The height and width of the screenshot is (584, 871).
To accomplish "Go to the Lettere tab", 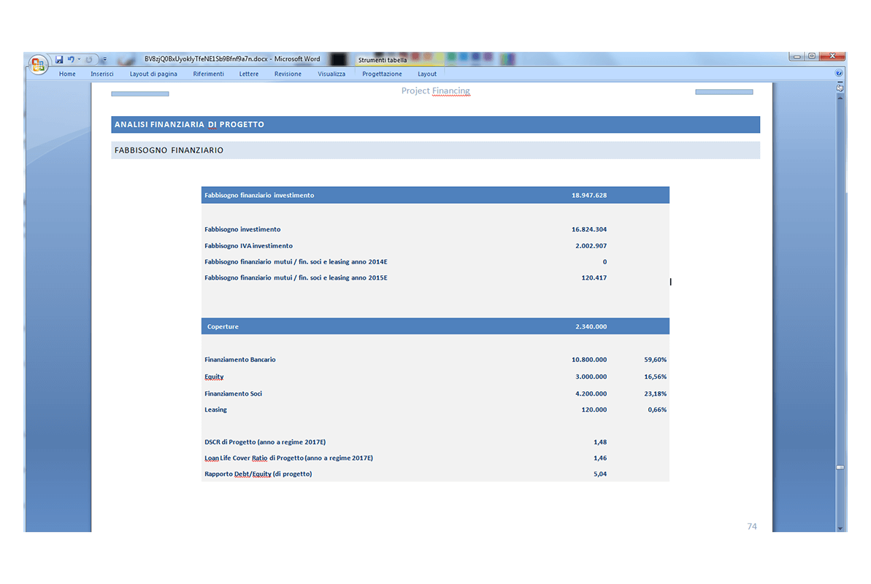I will 249,74.
